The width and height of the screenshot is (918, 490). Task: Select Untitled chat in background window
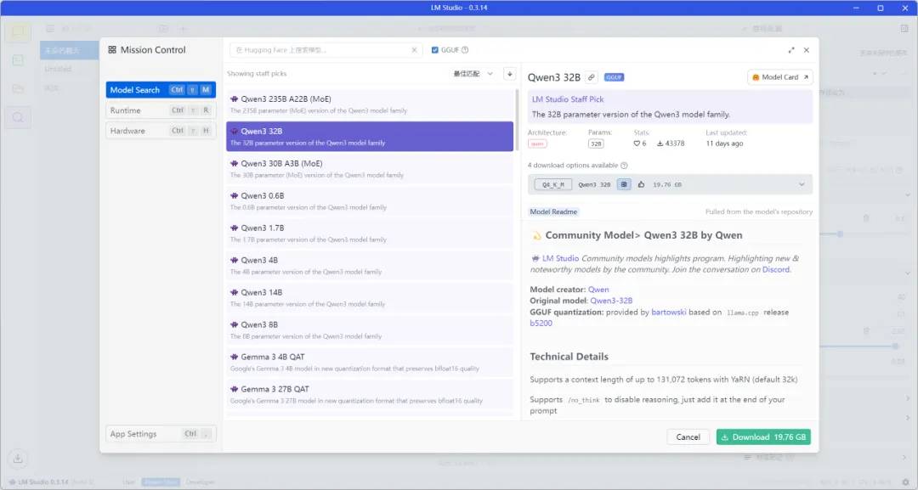tap(58, 69)
